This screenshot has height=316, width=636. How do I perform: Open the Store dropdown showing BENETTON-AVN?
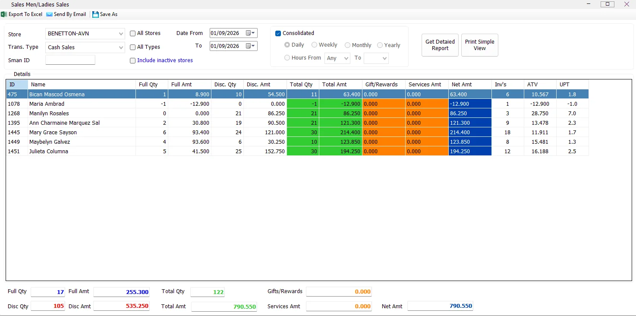click(x=85, y=34)
